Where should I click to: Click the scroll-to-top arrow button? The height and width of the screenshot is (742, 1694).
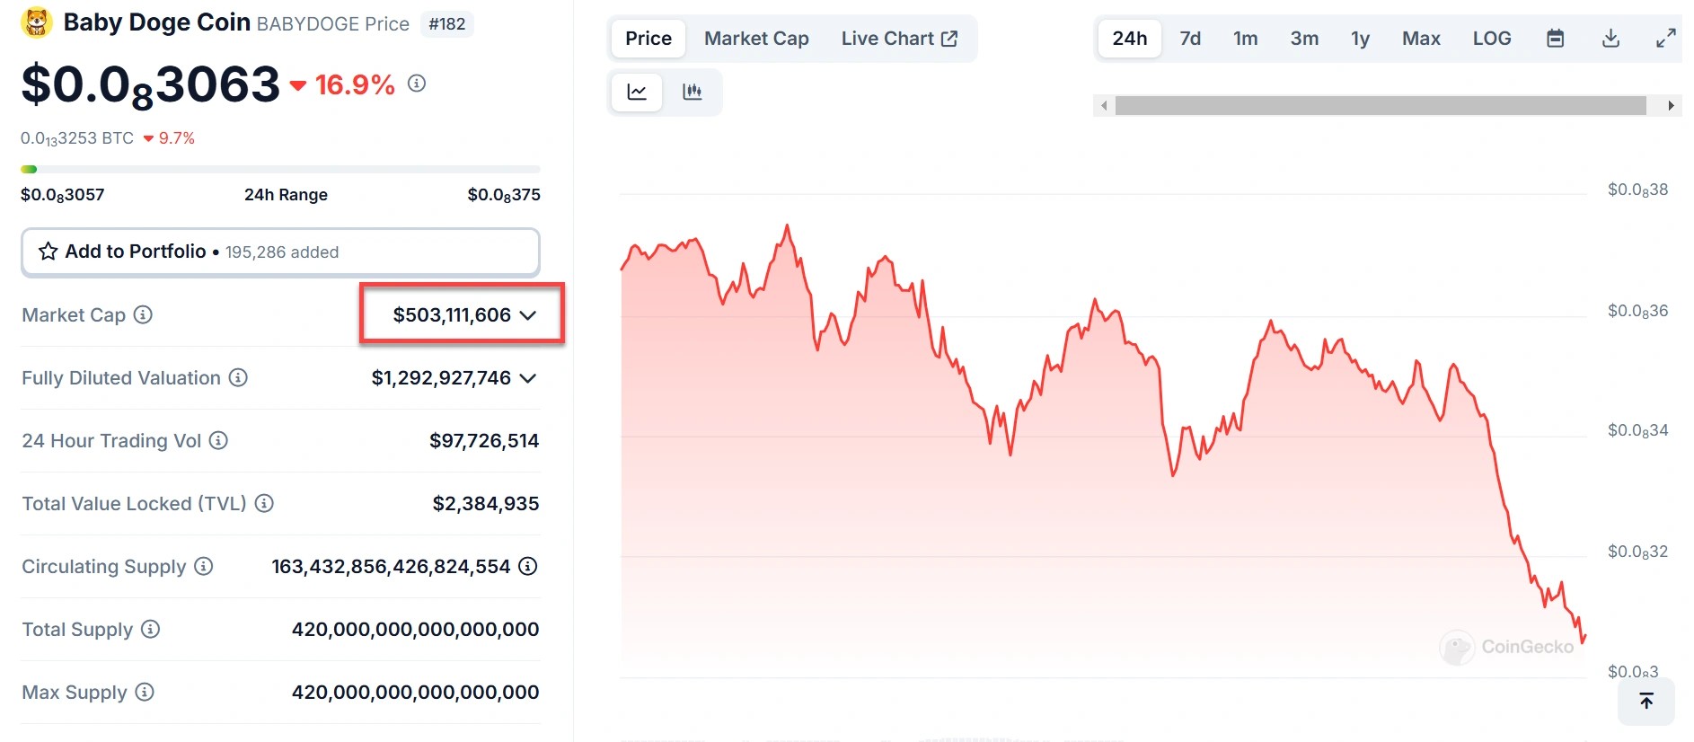tap(1645, 701)
